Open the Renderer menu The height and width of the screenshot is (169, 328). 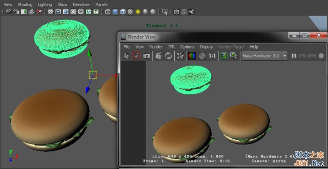coord(81,5)
